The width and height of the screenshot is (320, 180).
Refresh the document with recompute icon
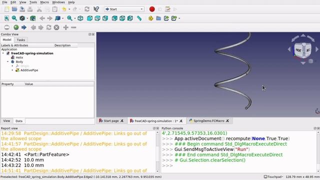click(x=87, y=9)
